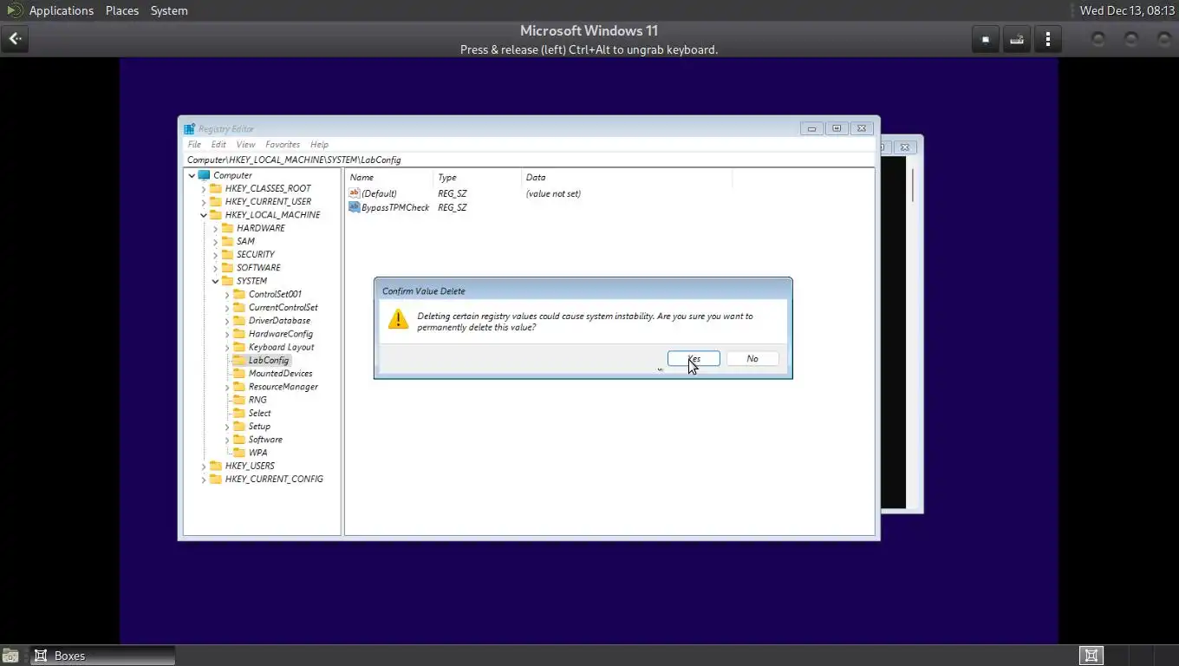Expand HKEY_CURRENT_USER in the tree

pyautogui.click(x=204, y=201)
